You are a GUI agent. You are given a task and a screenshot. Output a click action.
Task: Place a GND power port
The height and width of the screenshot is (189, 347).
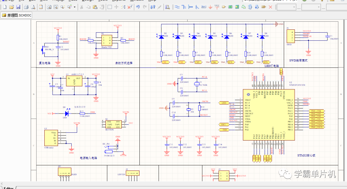210,7
